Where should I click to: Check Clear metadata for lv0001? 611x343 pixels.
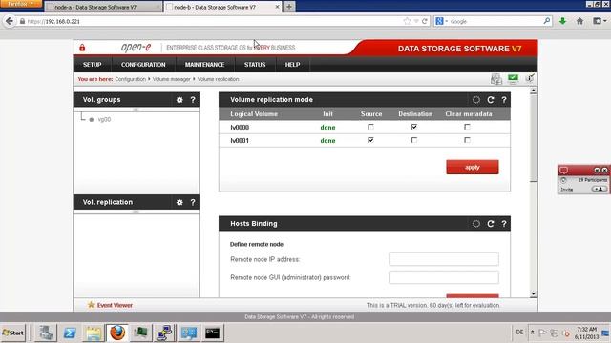(467, 140)
